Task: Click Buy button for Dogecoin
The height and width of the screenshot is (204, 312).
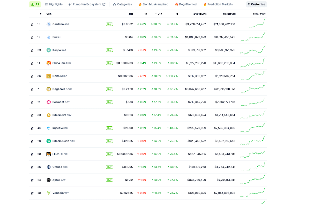Action: point(110,89)
